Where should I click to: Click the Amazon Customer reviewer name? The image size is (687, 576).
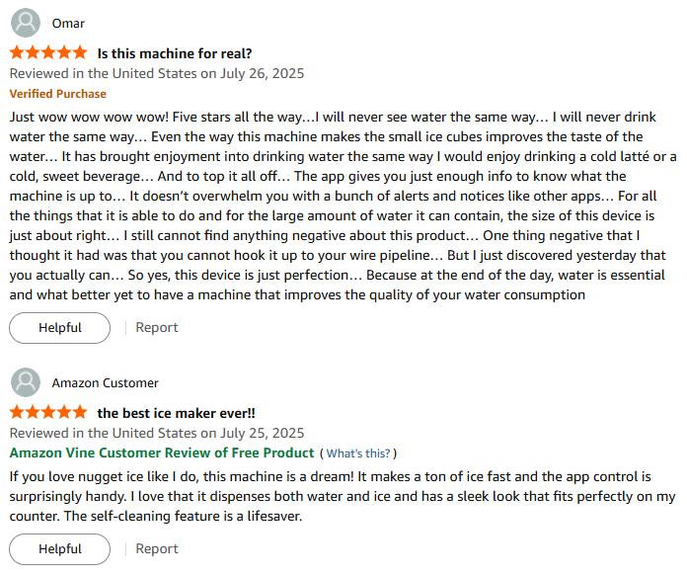(105, 383)
